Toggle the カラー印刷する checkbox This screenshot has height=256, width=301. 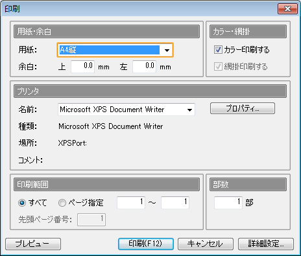tap(218, 50)
